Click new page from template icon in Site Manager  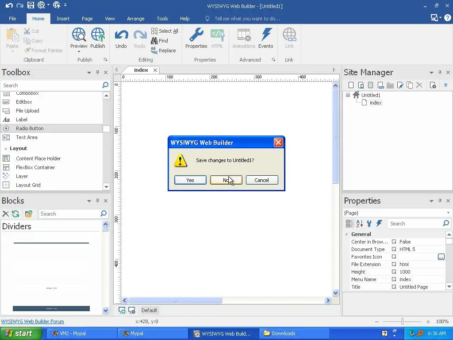point(371,85)
